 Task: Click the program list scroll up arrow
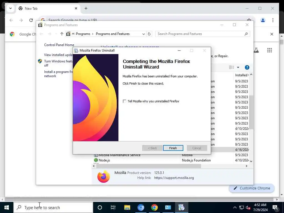click(251, 75)
